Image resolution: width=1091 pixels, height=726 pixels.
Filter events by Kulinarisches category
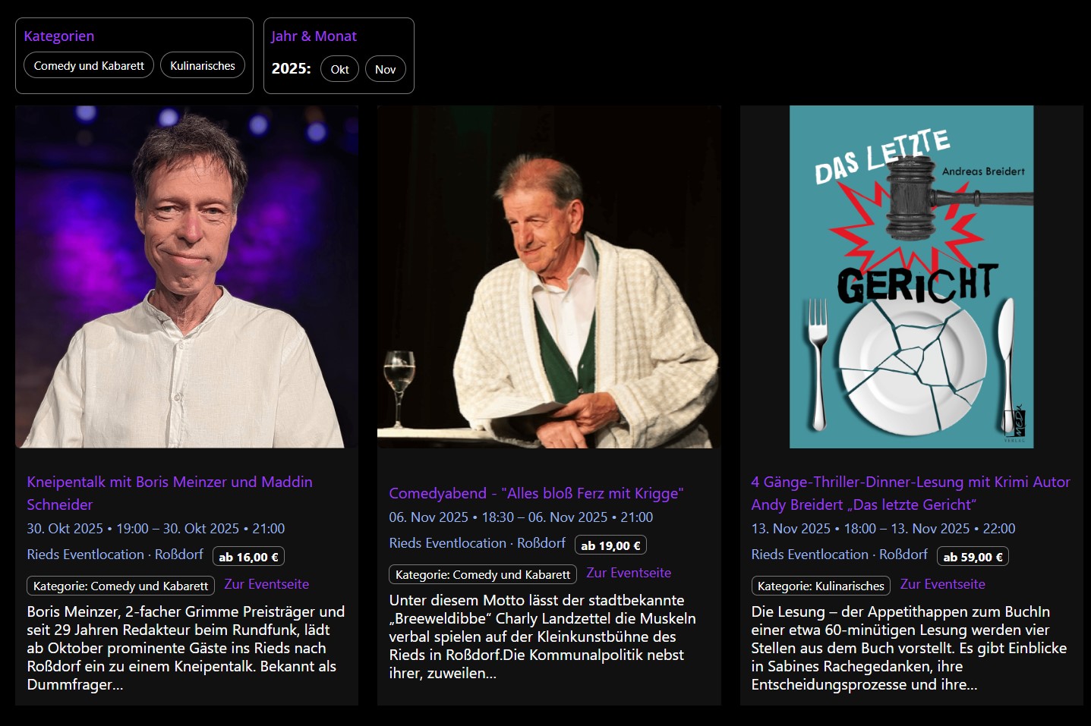tap(203, 66)
